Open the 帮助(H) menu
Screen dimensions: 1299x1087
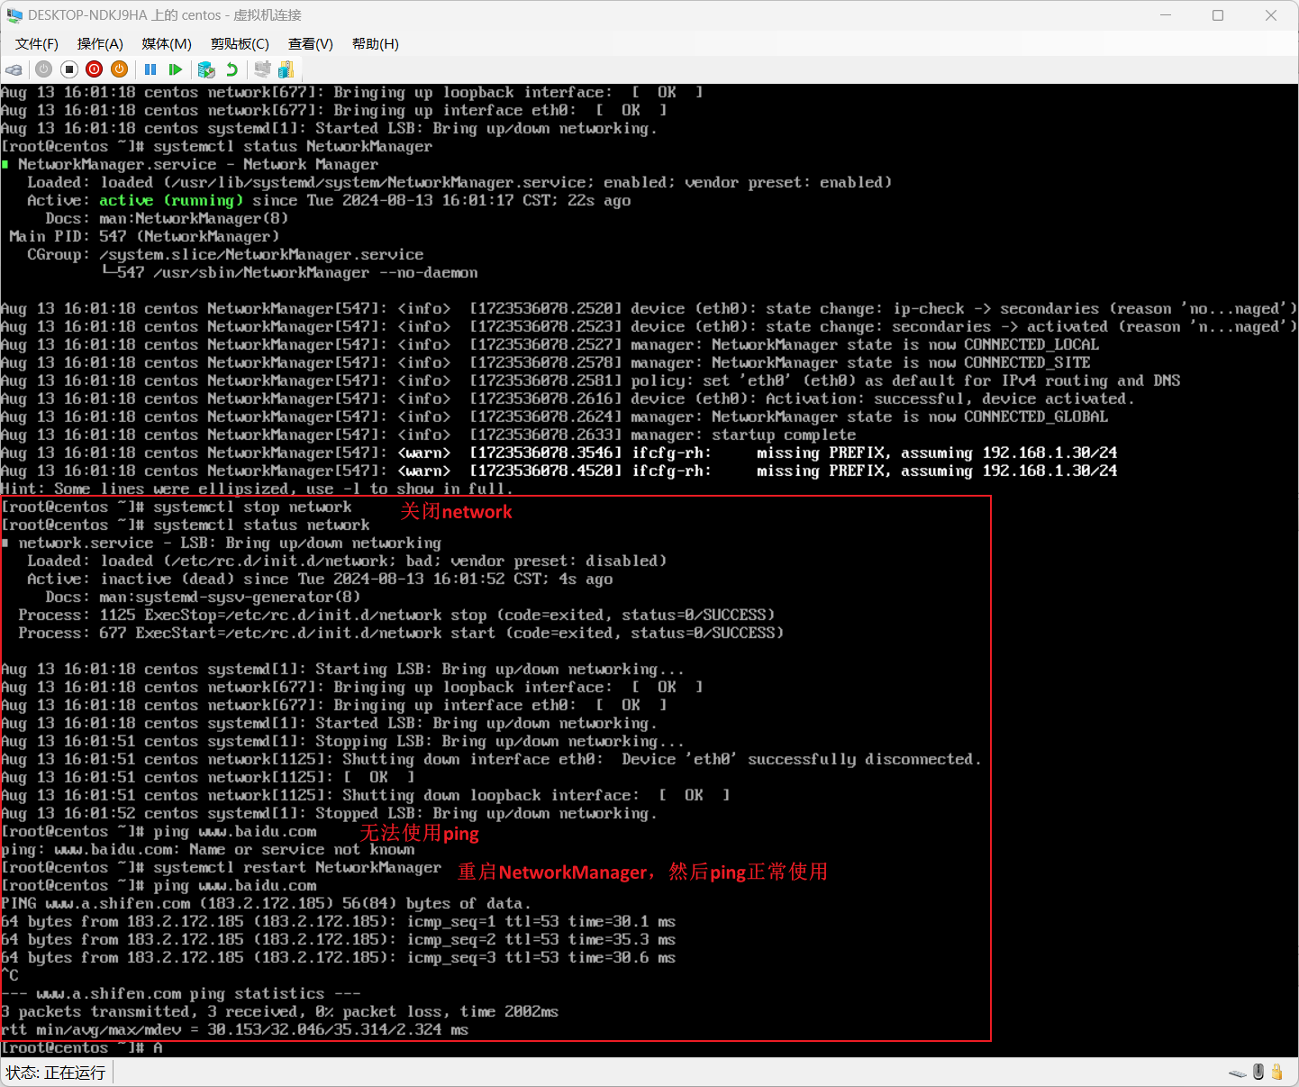(376, 44)
